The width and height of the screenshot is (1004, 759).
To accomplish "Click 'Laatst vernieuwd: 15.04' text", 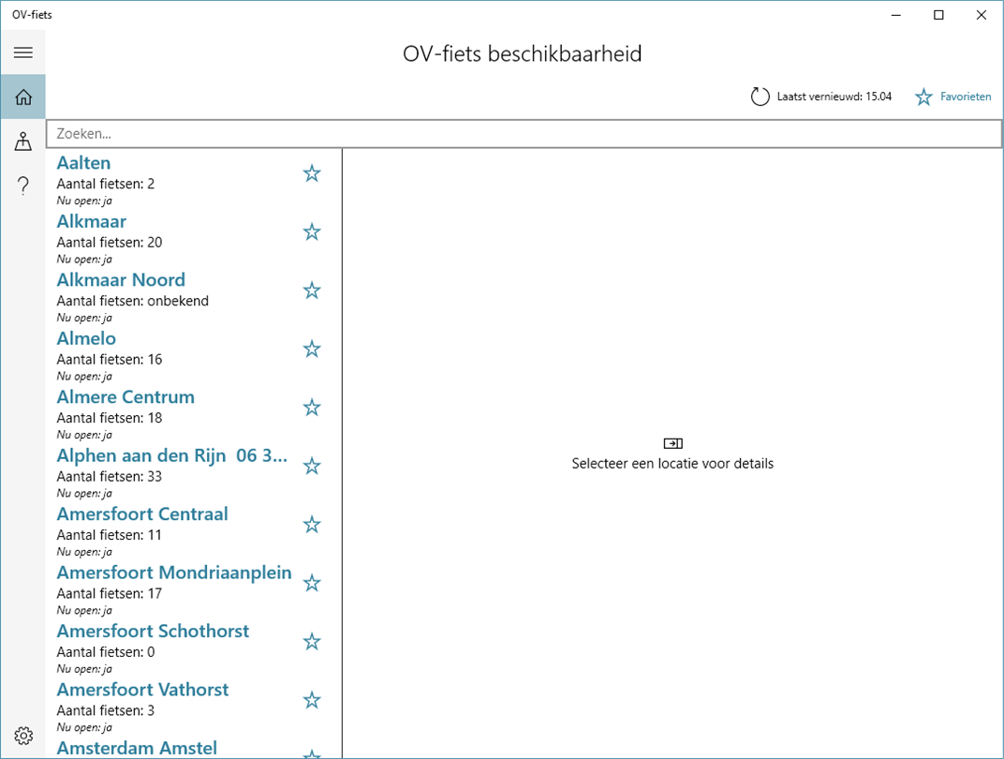I will 834,97.
